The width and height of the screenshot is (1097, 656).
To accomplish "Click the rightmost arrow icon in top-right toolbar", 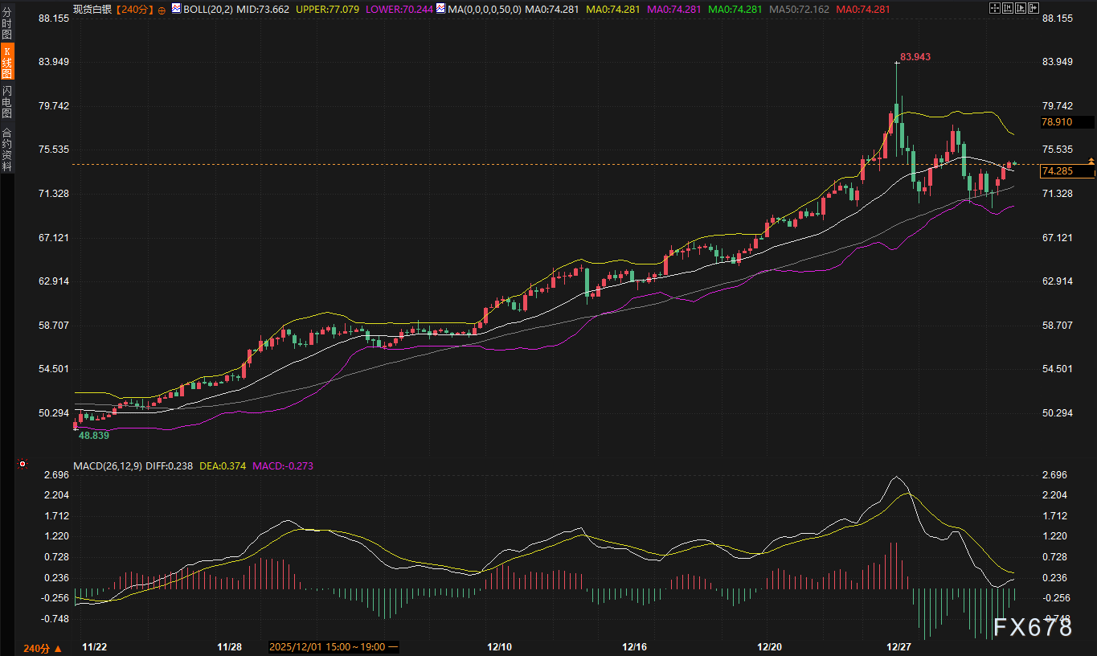I will tap(1034, 9).
